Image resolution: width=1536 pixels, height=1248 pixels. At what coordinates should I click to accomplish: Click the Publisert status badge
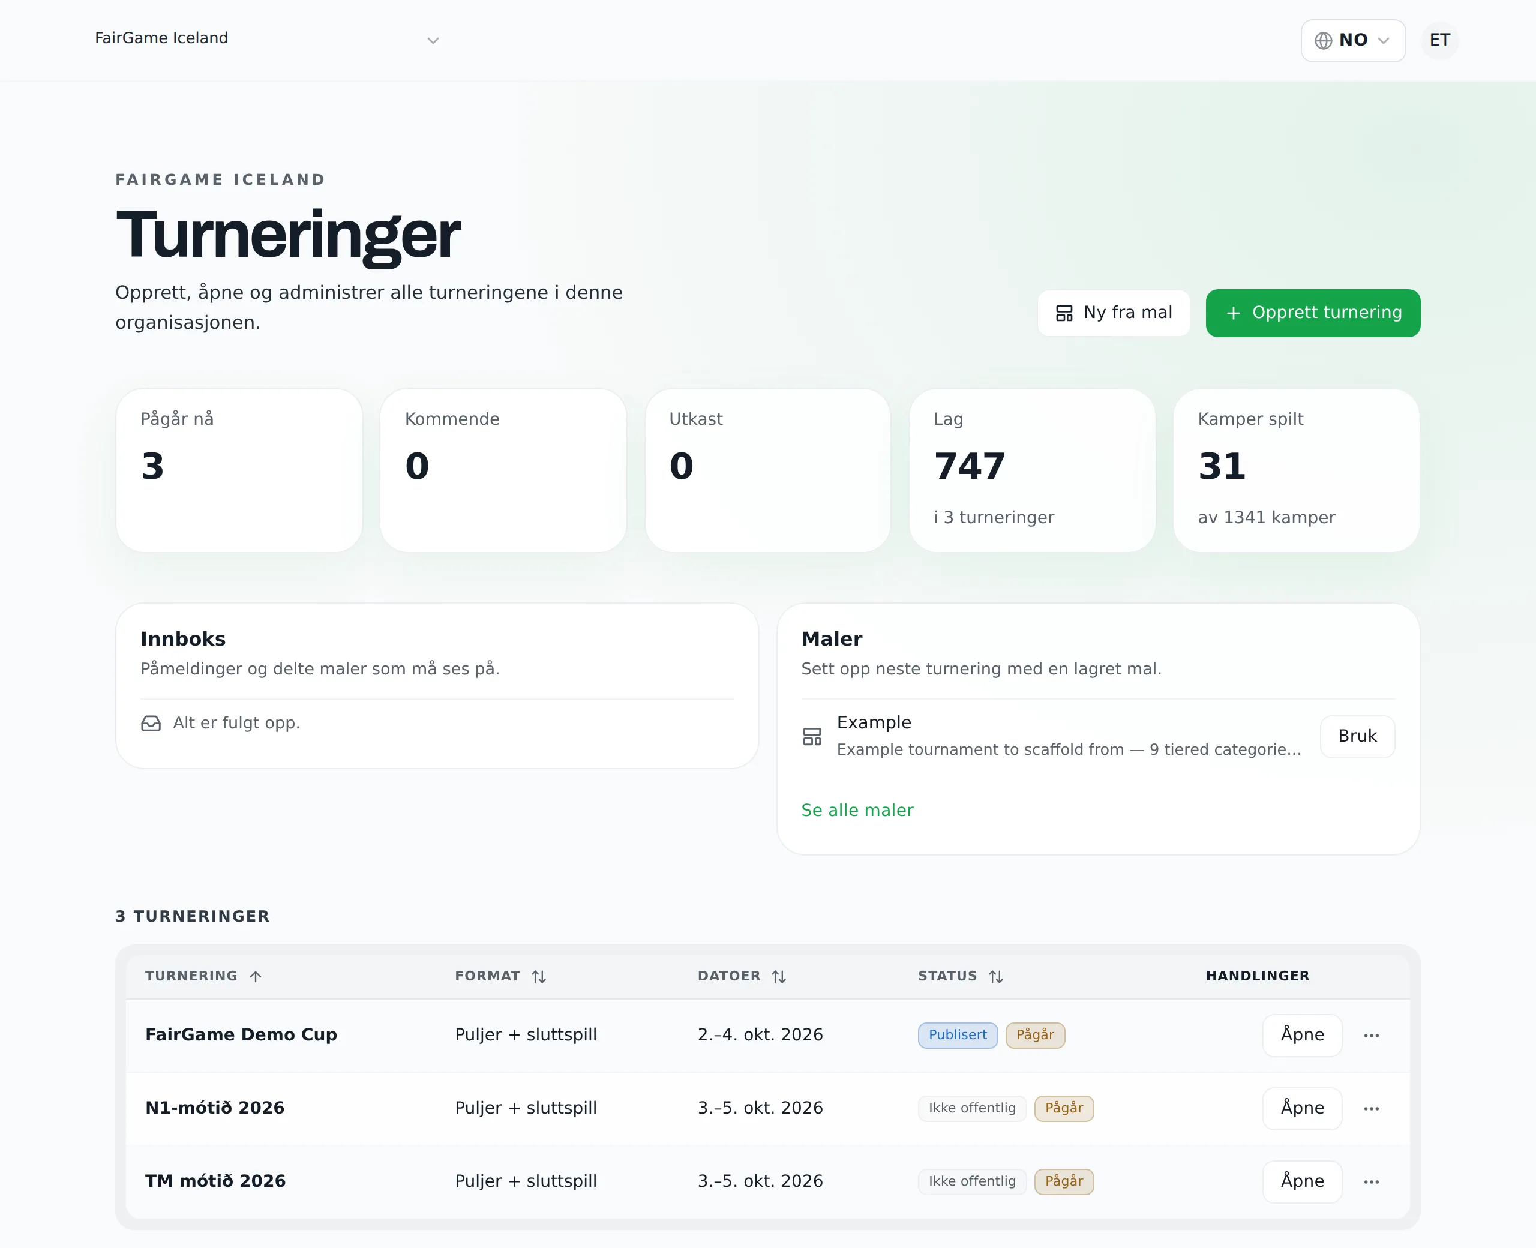[958, 1035]
